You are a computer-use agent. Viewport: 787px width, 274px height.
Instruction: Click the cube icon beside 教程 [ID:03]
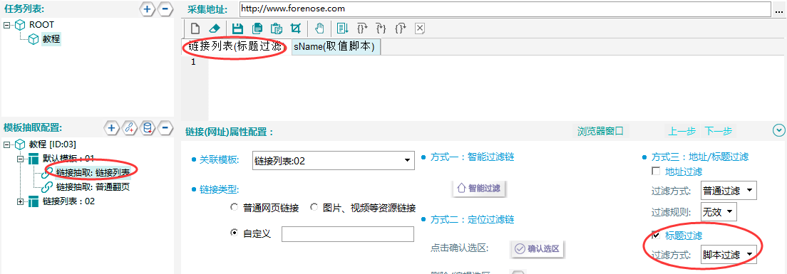point(20,144)
